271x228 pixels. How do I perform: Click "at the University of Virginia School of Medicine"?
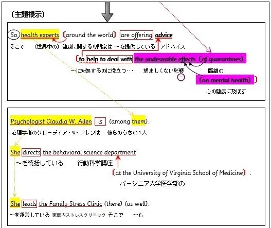tap(179, 172)
